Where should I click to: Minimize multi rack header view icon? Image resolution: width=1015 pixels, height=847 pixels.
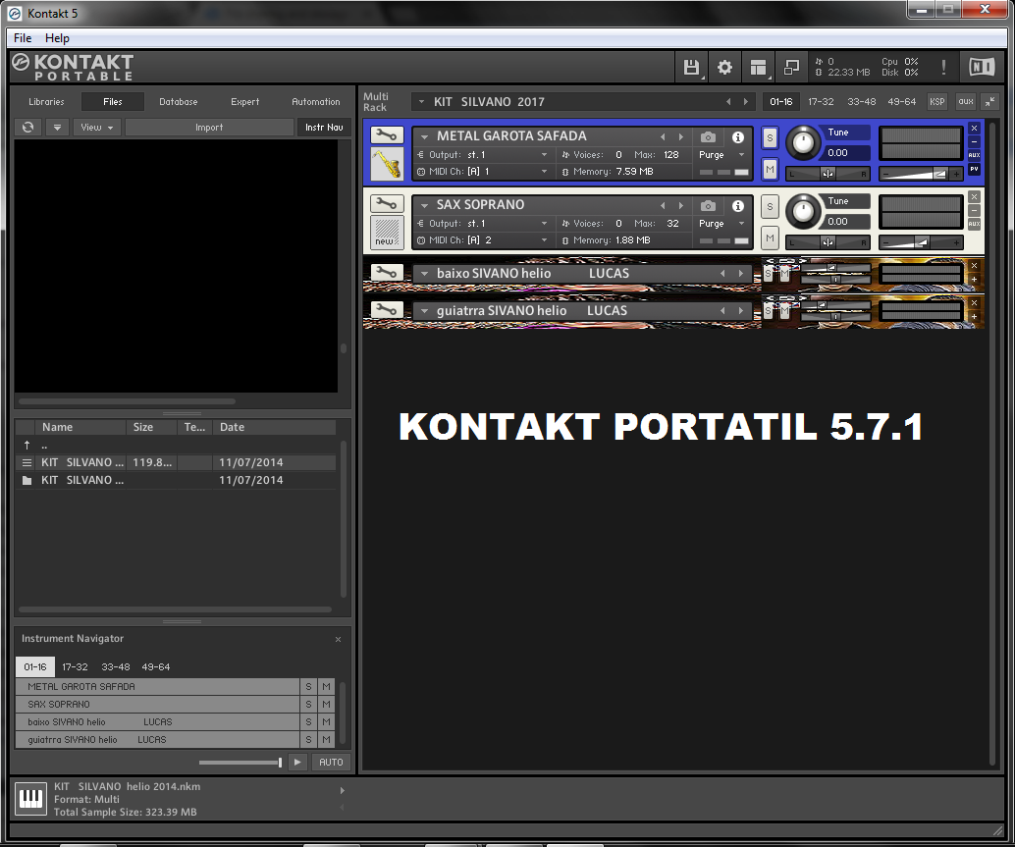point(989,102)
